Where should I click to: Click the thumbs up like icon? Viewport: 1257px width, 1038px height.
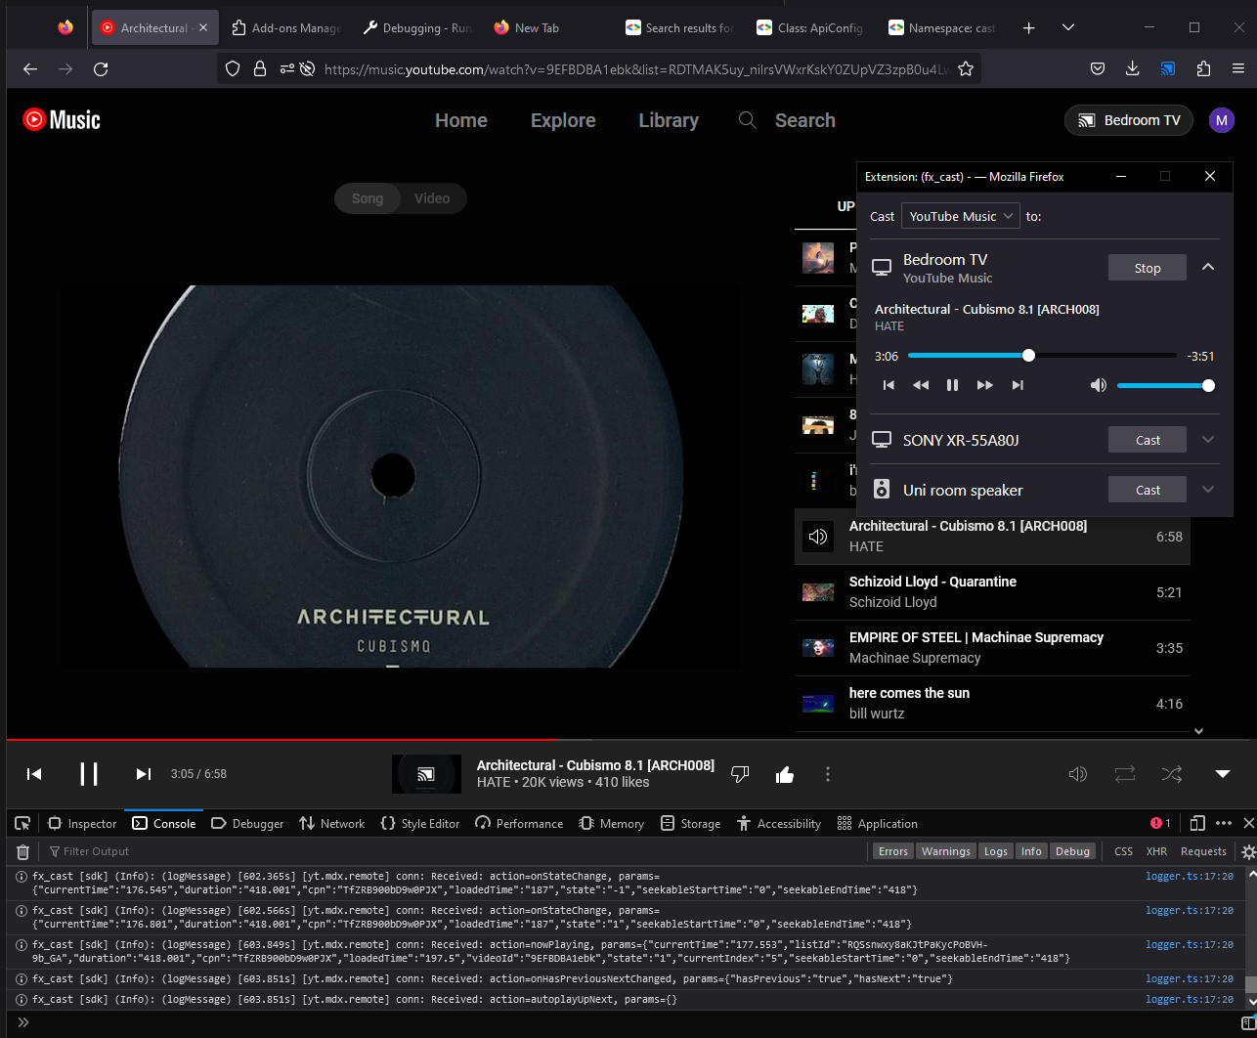coord(784,774)
